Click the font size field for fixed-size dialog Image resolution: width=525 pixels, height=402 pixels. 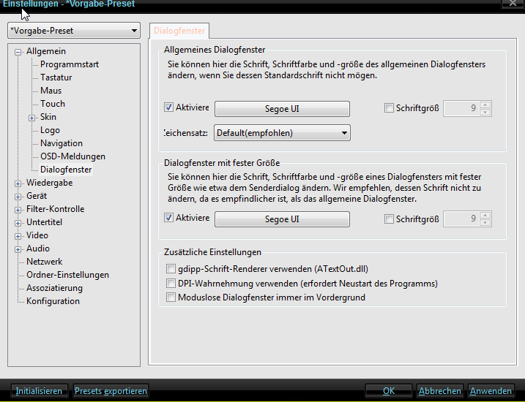(461, 219)
